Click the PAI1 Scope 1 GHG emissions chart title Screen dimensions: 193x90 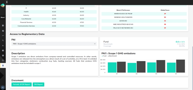click(x=118, y=53)
